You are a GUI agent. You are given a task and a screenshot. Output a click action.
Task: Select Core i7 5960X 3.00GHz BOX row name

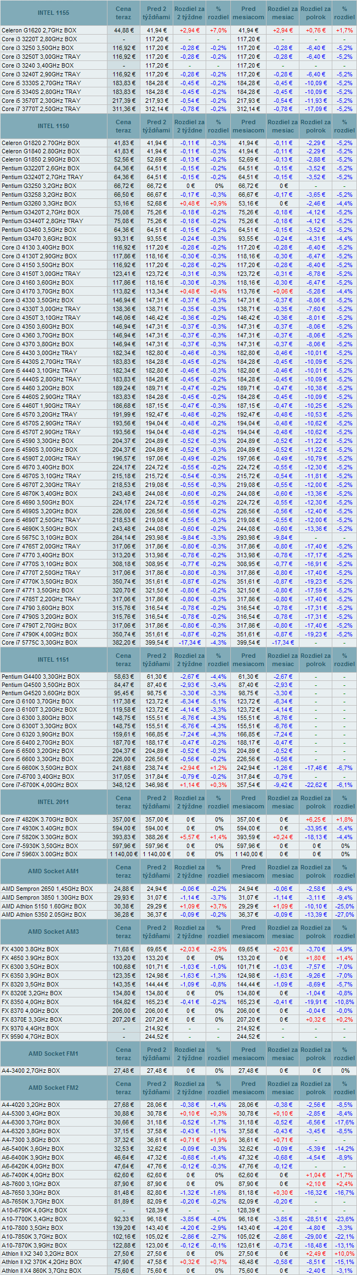39,854
